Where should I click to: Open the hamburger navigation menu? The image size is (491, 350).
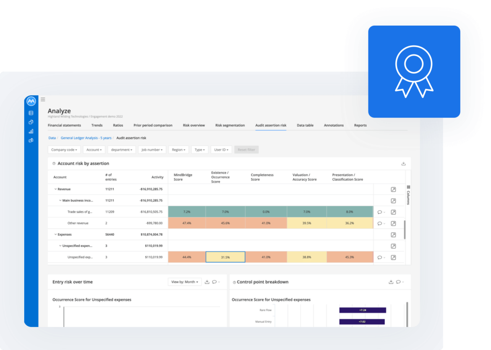coord(42,99)
